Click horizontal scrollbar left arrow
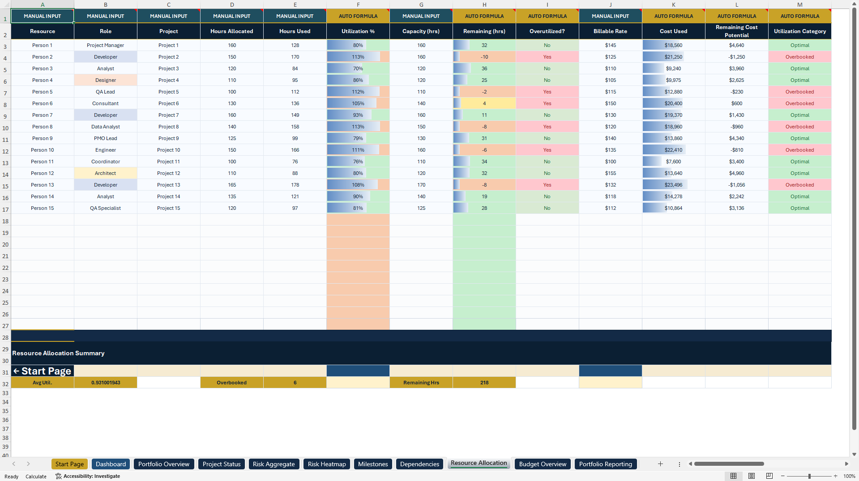This screenshot has width=859, height=481. tap(690, 464)
